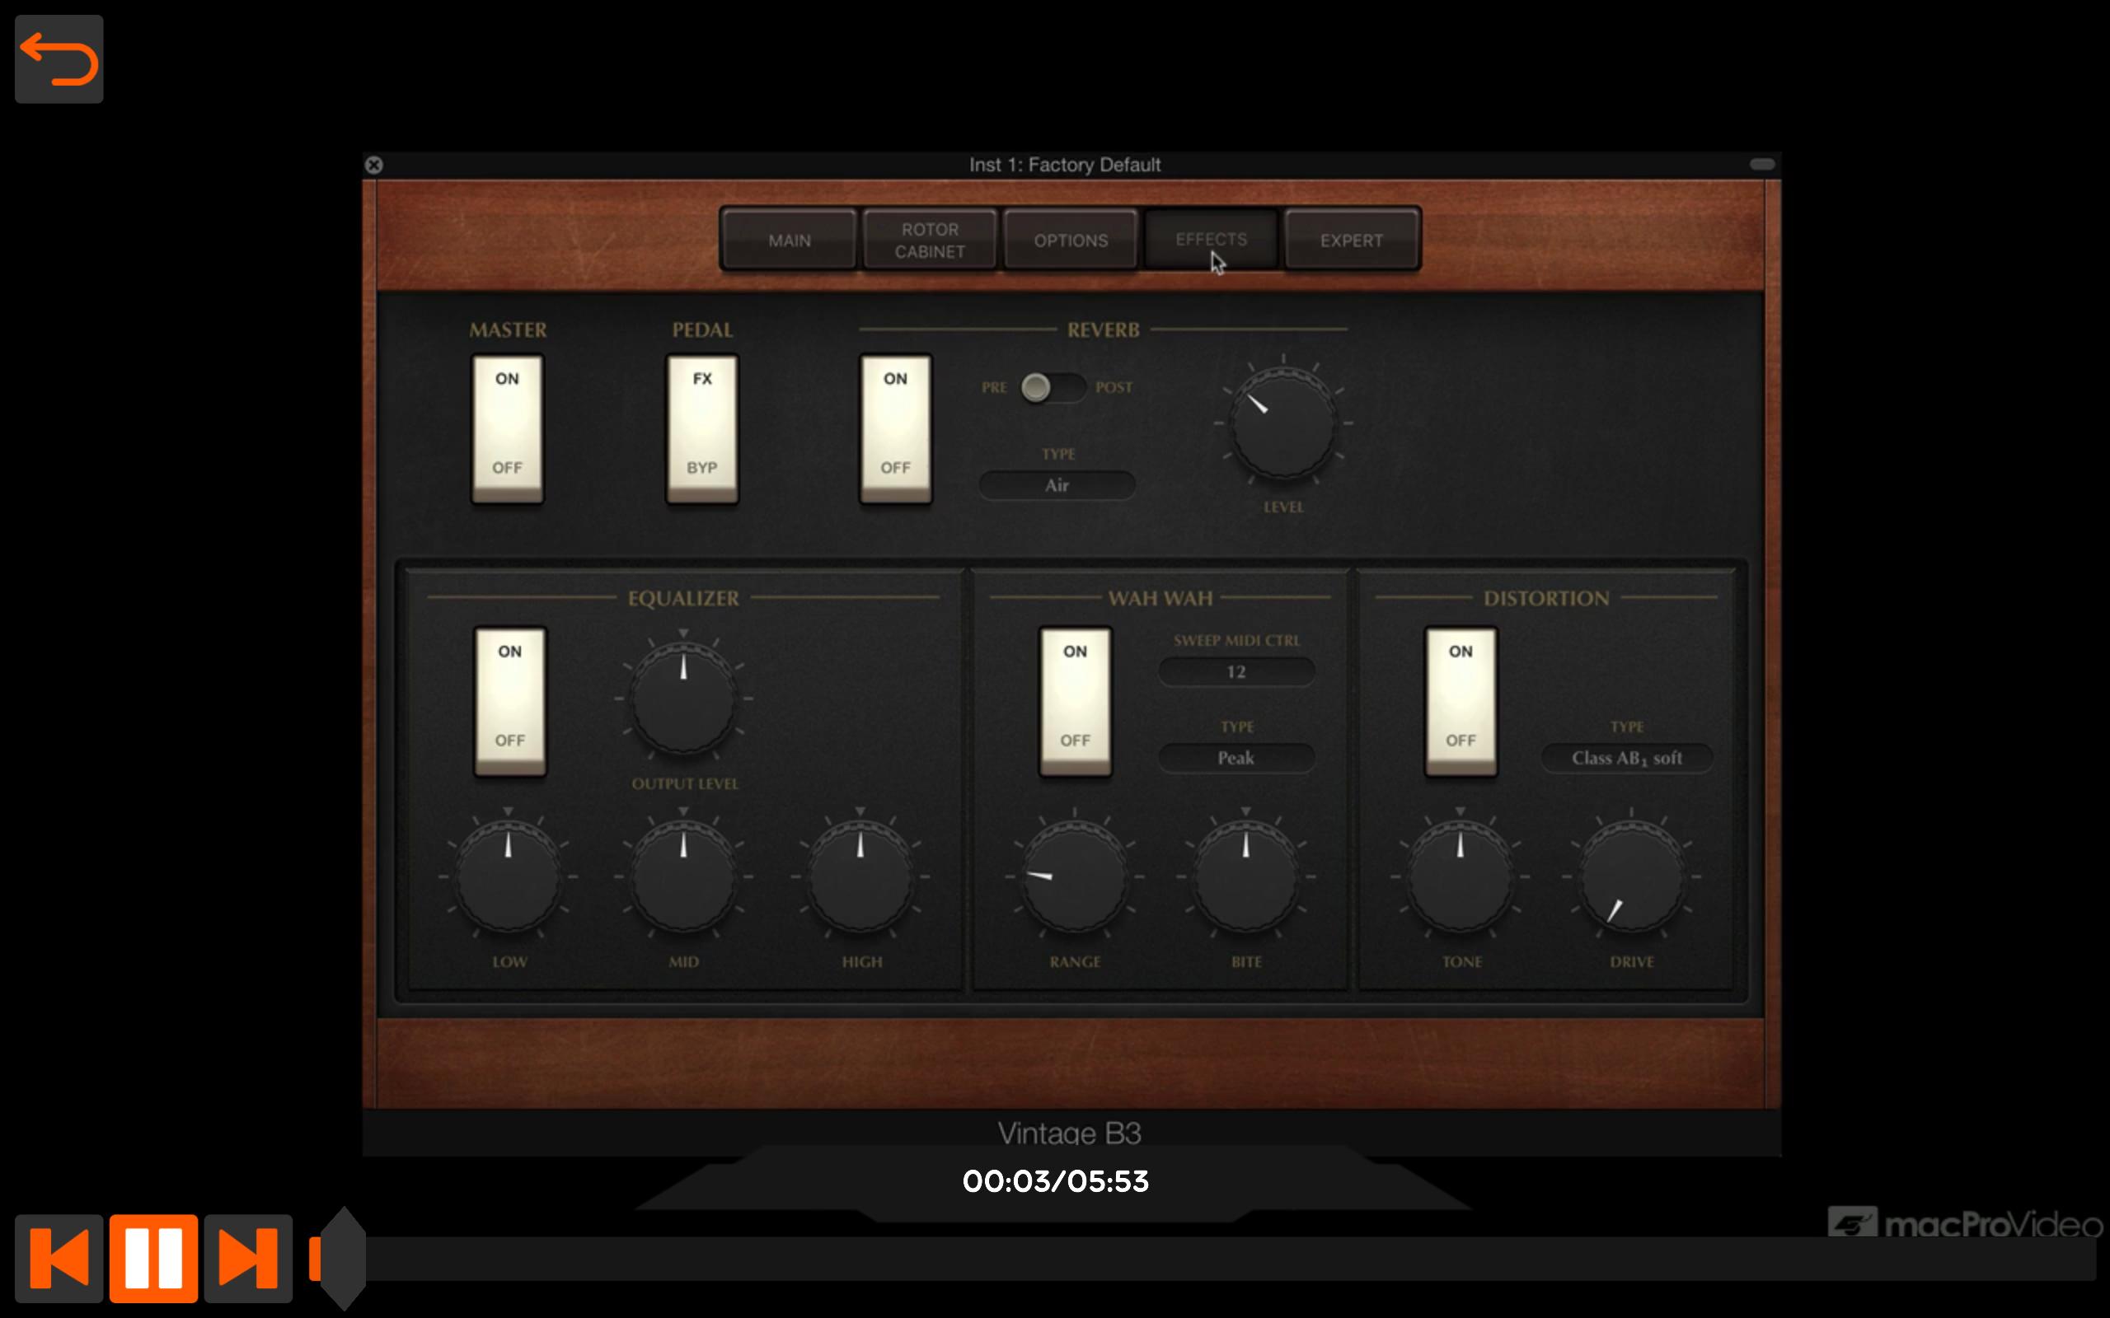Open distortion TYPE menu showing Class AB1 soft

(1627, 758)
